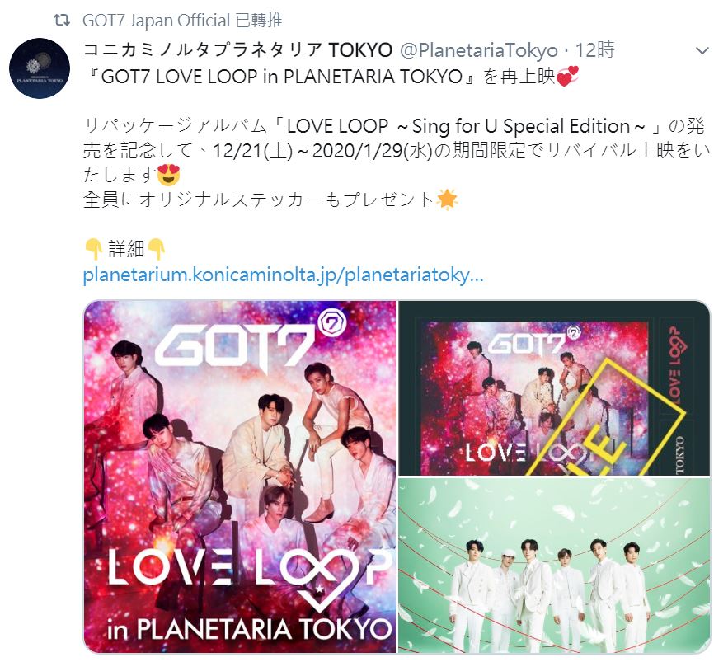
Task: Open the 12時 tweet timestamp
Action: 594,50
